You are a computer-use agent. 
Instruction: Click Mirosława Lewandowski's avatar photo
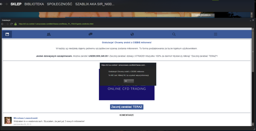click(8, 121)
